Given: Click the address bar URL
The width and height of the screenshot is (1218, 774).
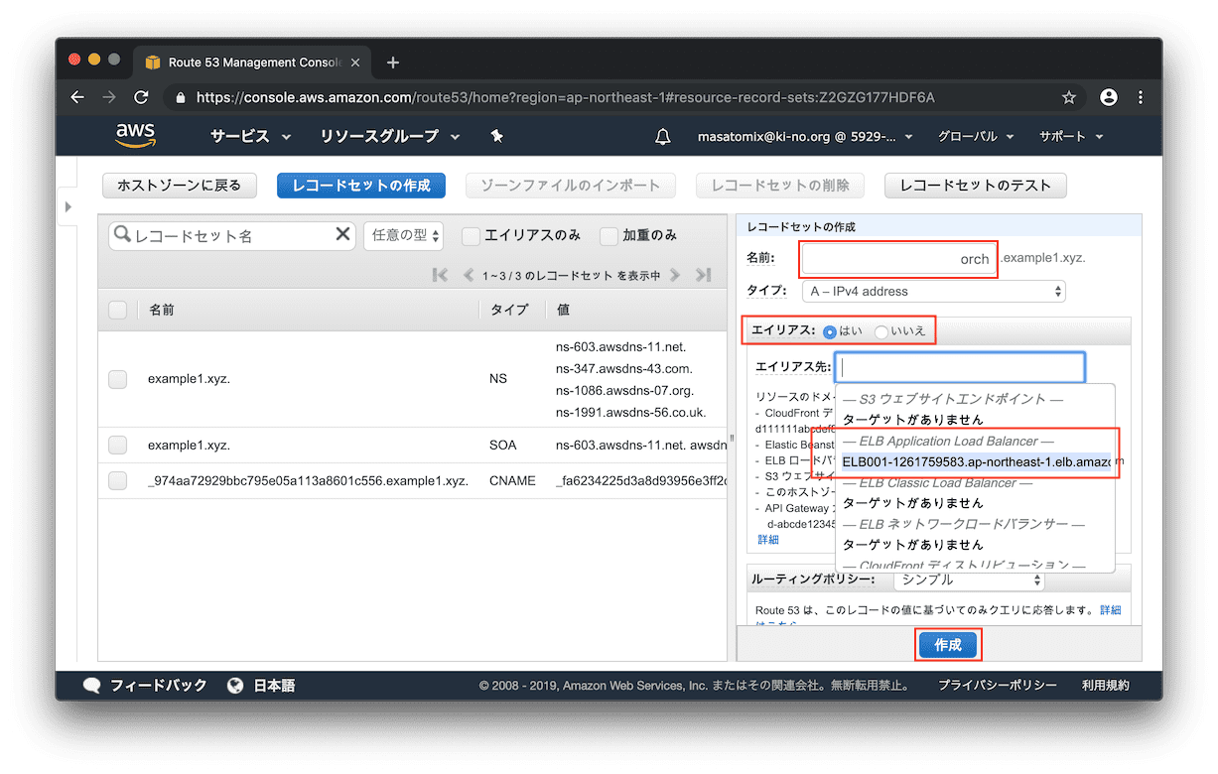Looking at the screenshot, I should point(565,97).
